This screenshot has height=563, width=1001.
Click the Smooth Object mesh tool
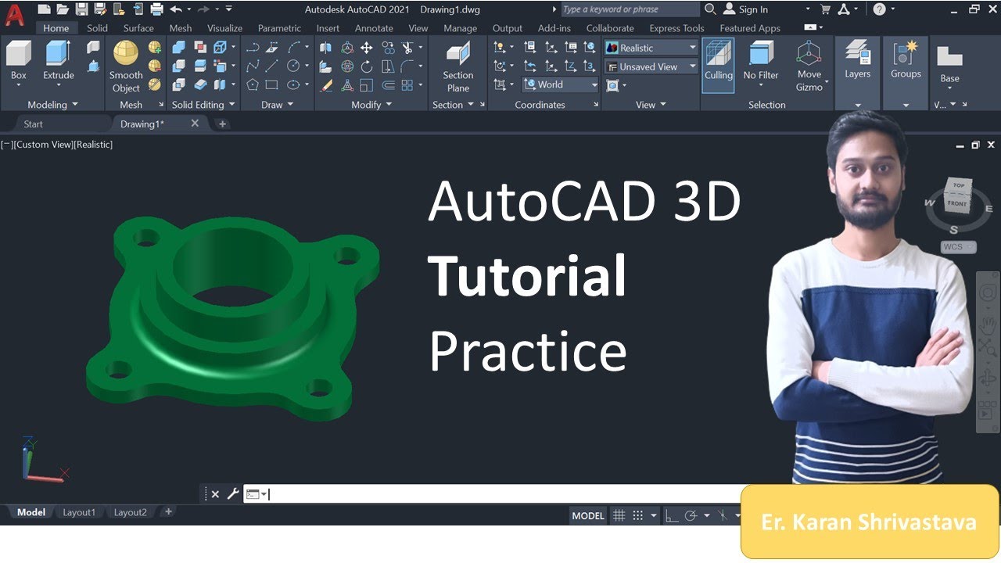tap(126, 66)
